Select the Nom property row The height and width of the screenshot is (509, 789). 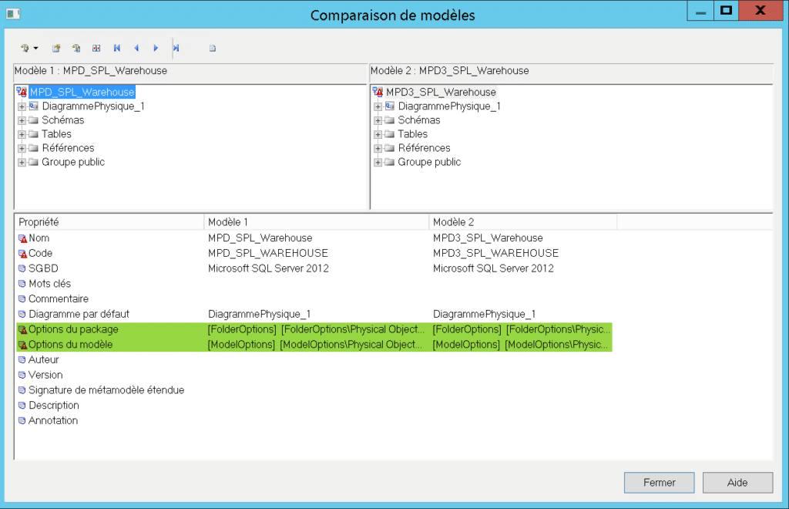314,238
